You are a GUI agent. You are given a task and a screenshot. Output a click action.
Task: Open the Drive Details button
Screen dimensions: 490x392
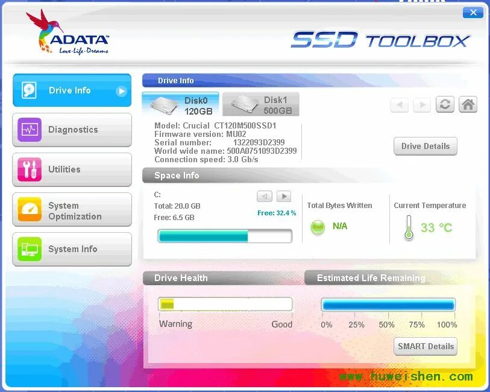click(426, 146)
